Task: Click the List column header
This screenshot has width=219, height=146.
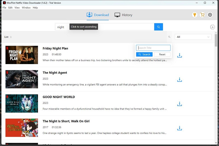Action: click(6, 37)
